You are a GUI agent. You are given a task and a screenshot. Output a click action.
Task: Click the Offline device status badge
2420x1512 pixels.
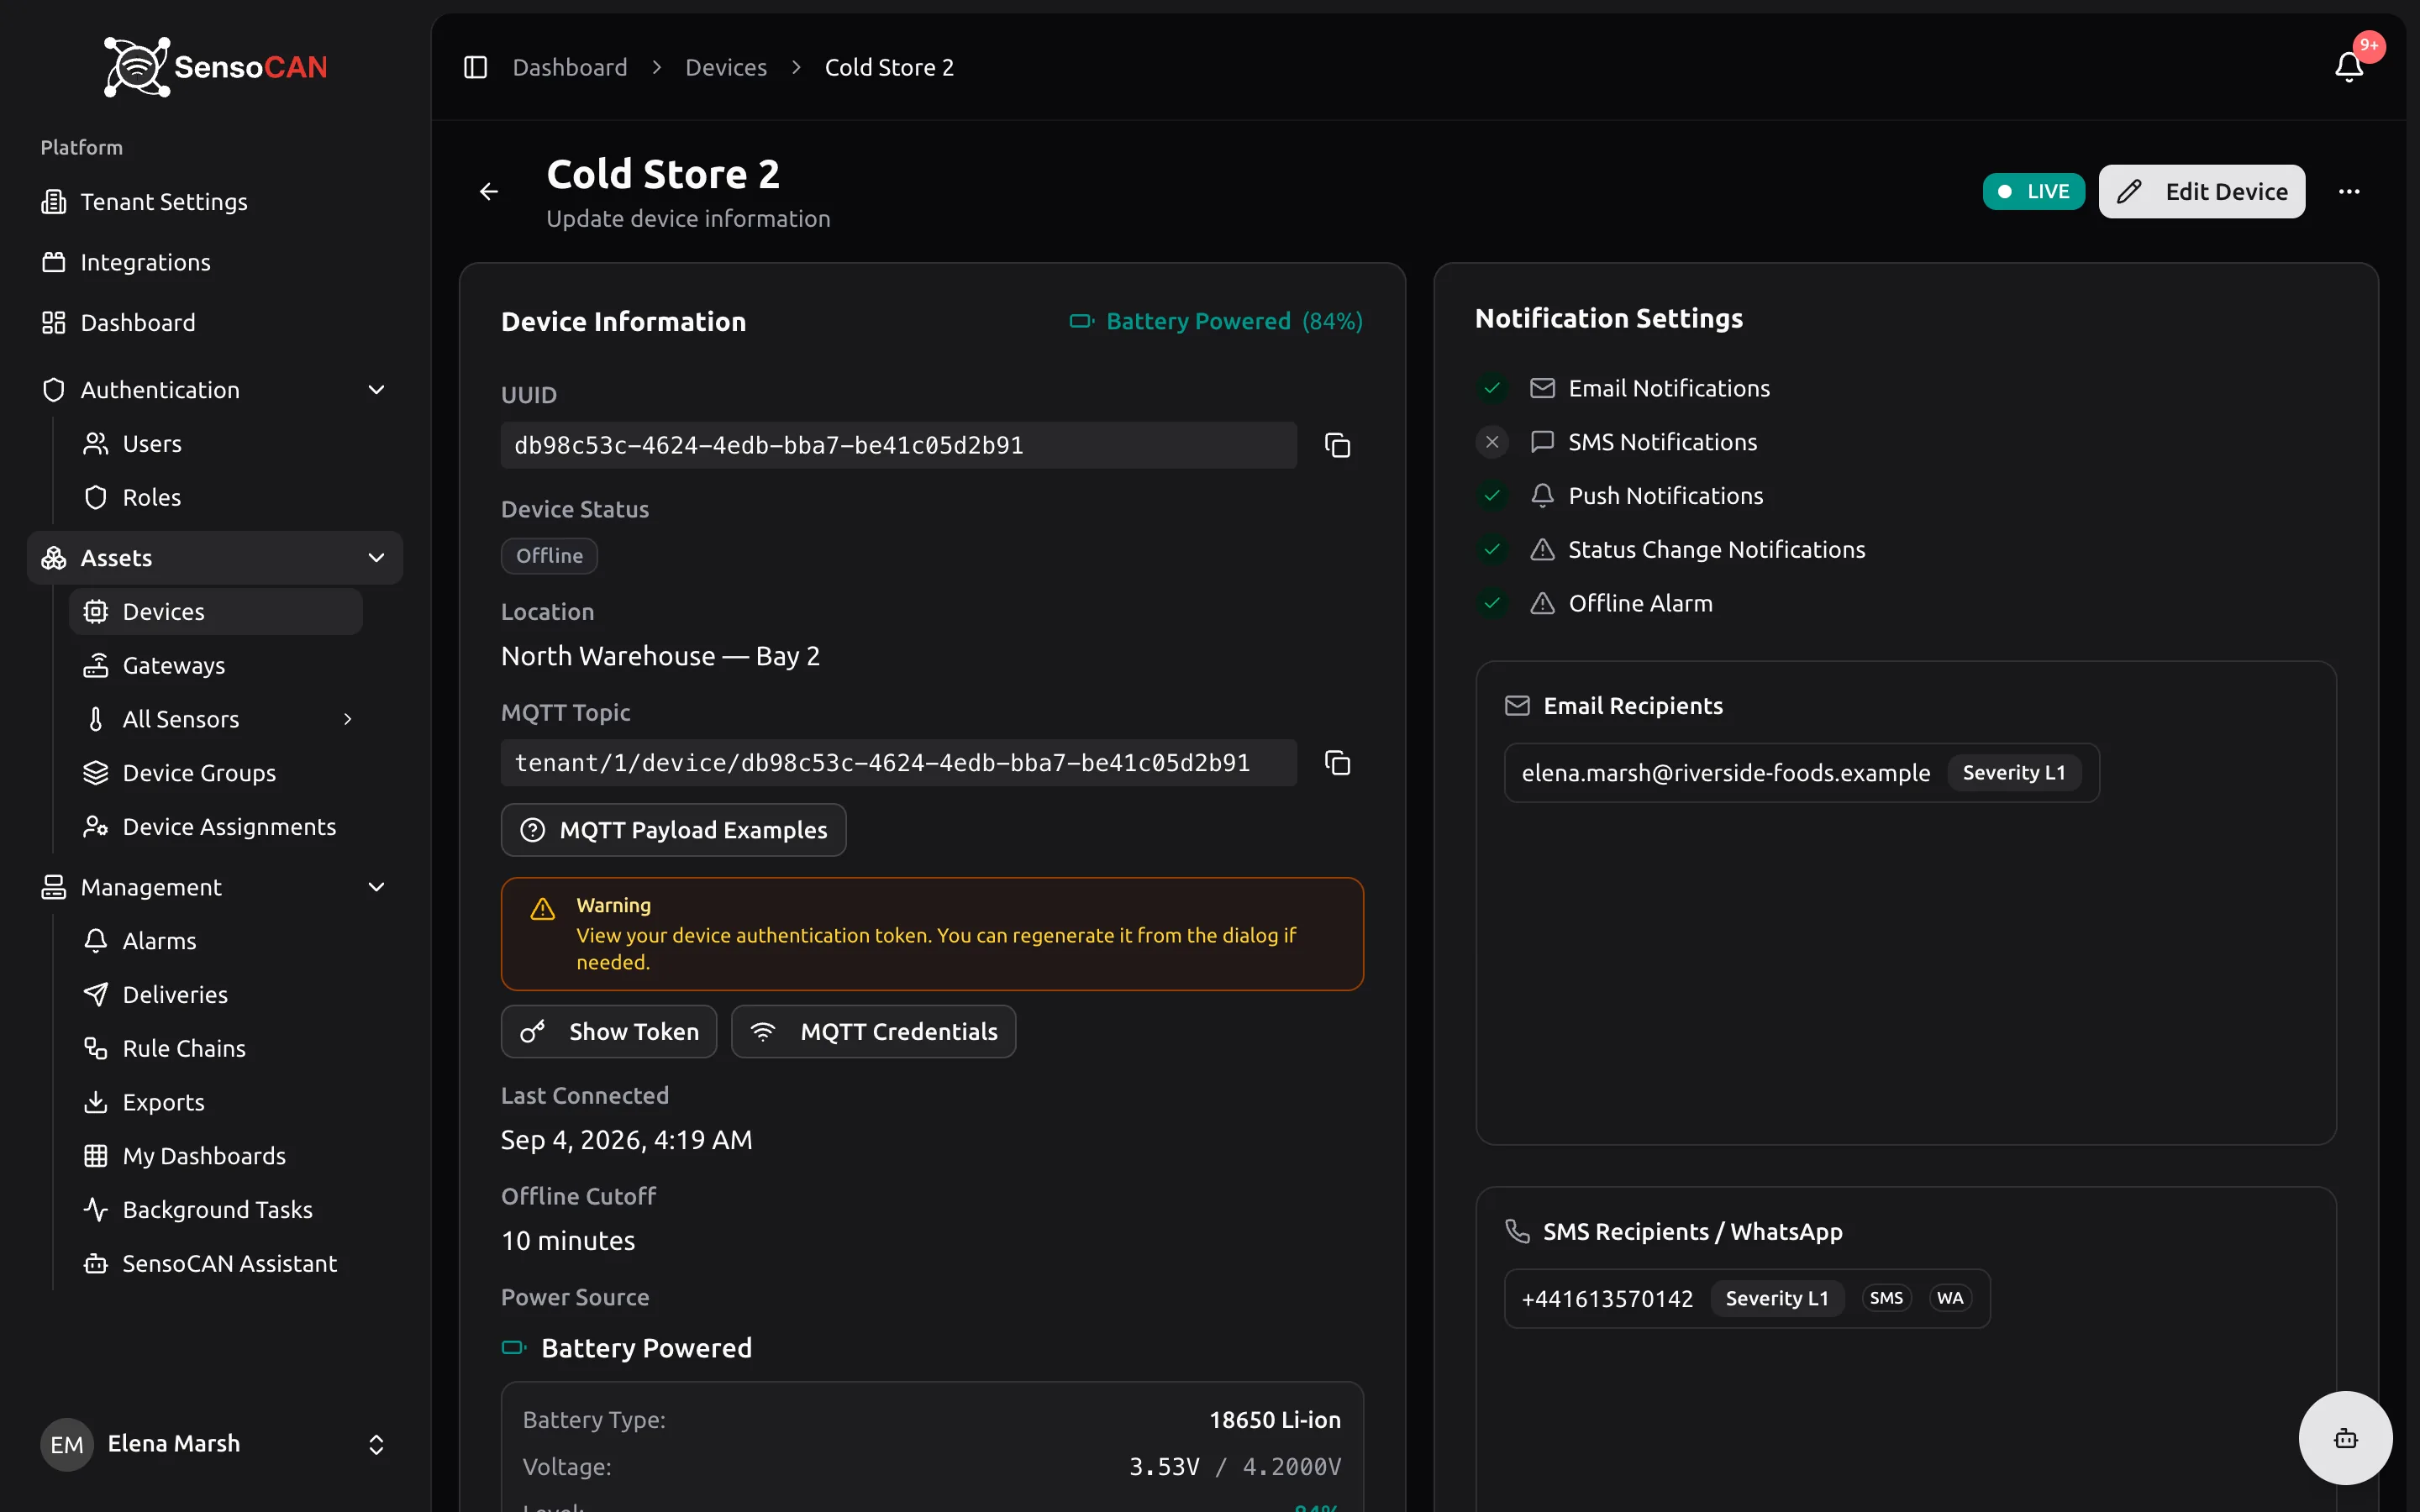point(549,556)
